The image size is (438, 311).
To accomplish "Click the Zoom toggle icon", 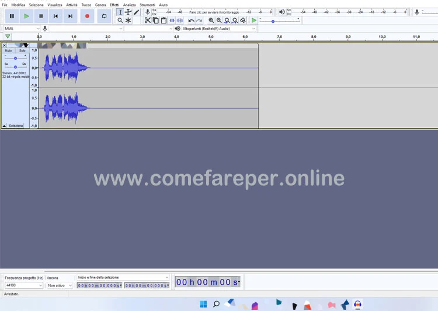I will 243,20.
